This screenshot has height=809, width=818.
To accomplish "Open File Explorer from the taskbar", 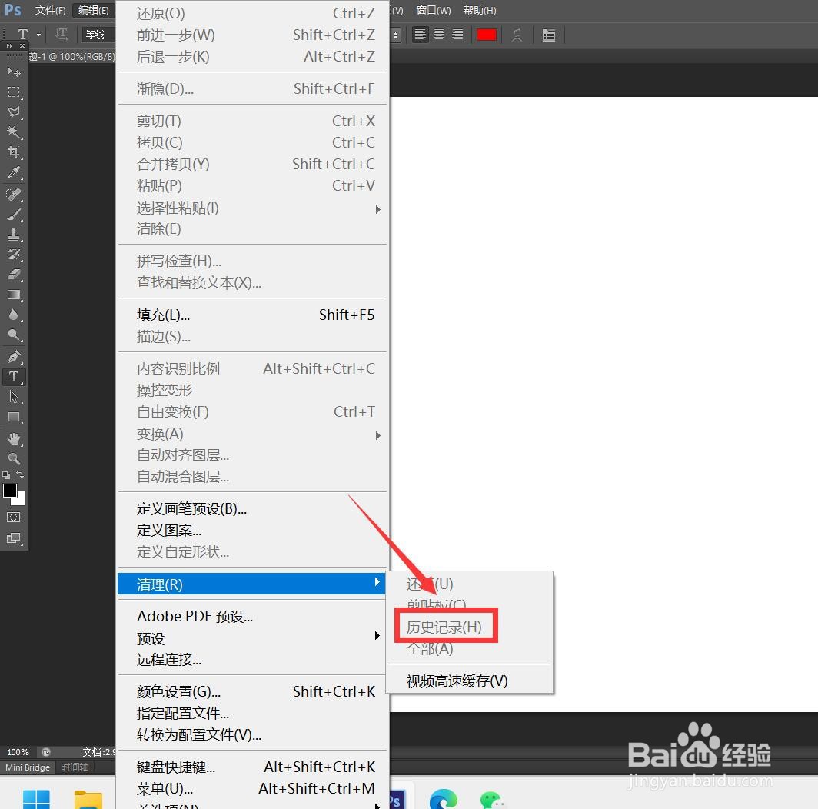I will (x=88, y=800).
